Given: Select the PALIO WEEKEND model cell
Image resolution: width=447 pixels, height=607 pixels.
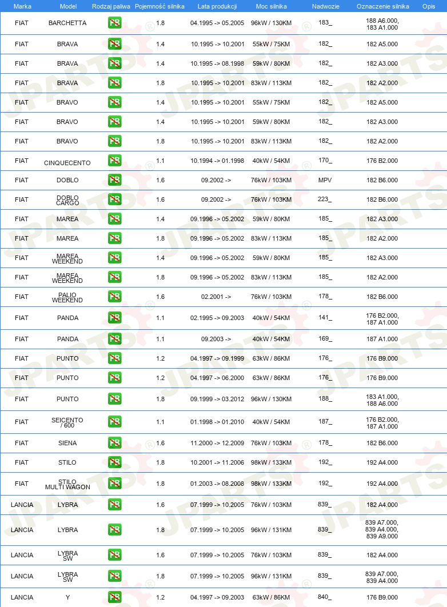Looking at the screenshot, I should coord(67,297).
